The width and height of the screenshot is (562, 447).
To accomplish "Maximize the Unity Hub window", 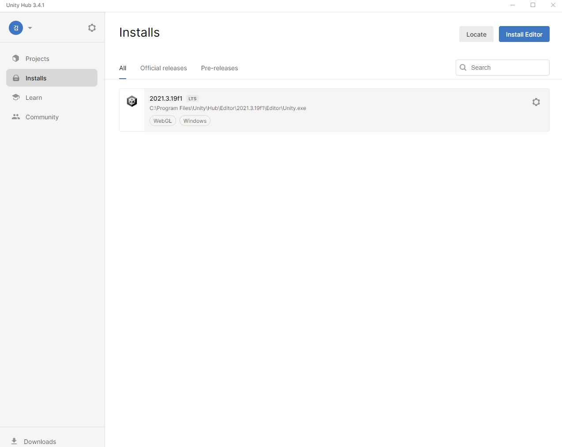I will [x=533, y=5].
